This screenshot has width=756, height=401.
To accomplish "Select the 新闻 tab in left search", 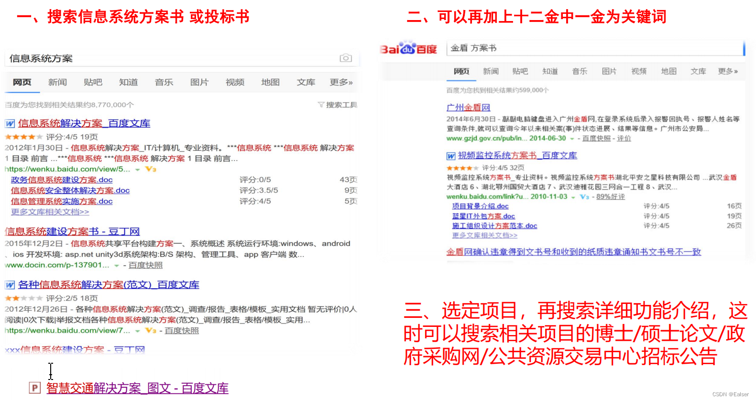I will tap(57, 82).
